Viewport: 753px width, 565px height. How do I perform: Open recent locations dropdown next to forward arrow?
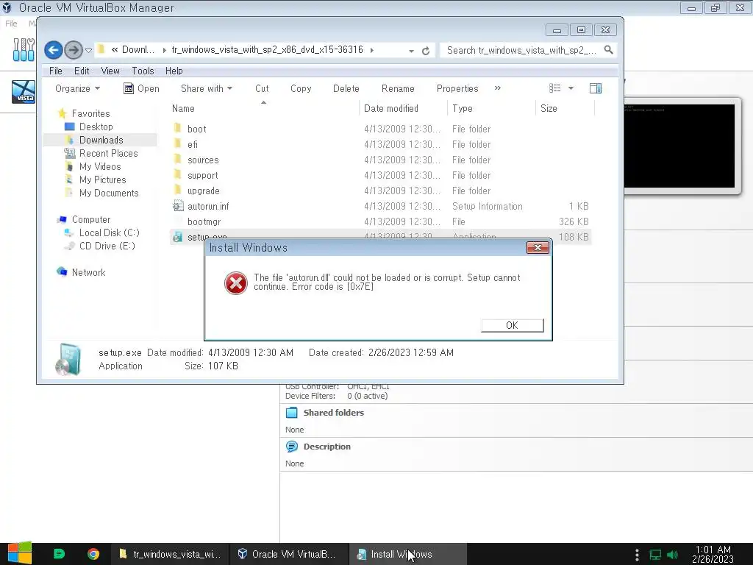point(88,50)
